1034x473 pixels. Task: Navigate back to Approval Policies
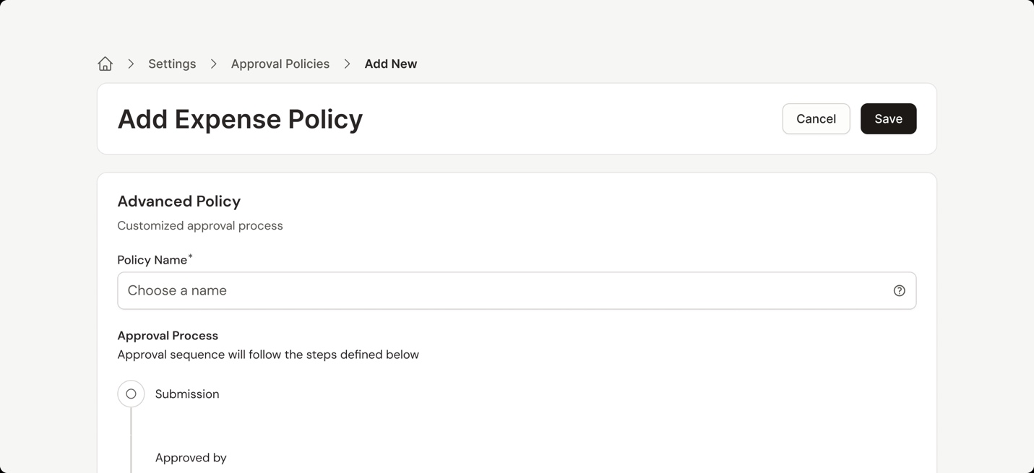click(280, 64)
